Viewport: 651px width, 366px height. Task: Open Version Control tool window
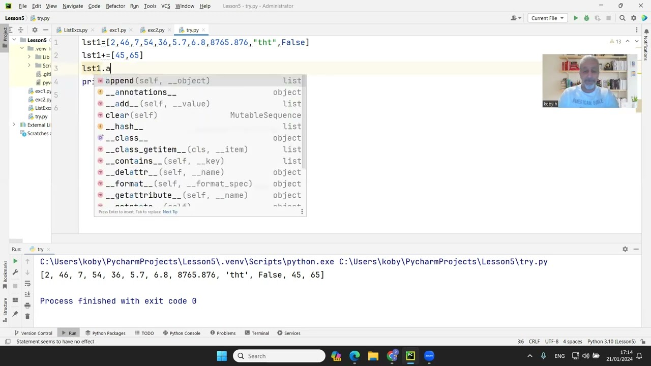pos(34,333)
